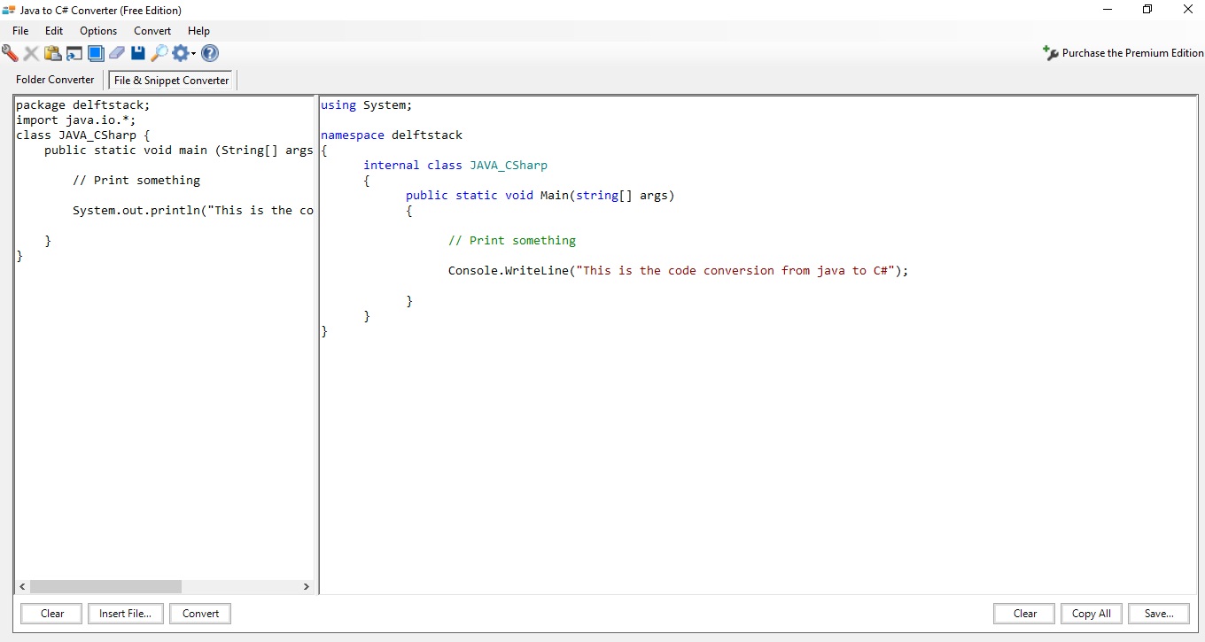
Task: Click the grayed-out X cancel icon
Action: point(31,53)
